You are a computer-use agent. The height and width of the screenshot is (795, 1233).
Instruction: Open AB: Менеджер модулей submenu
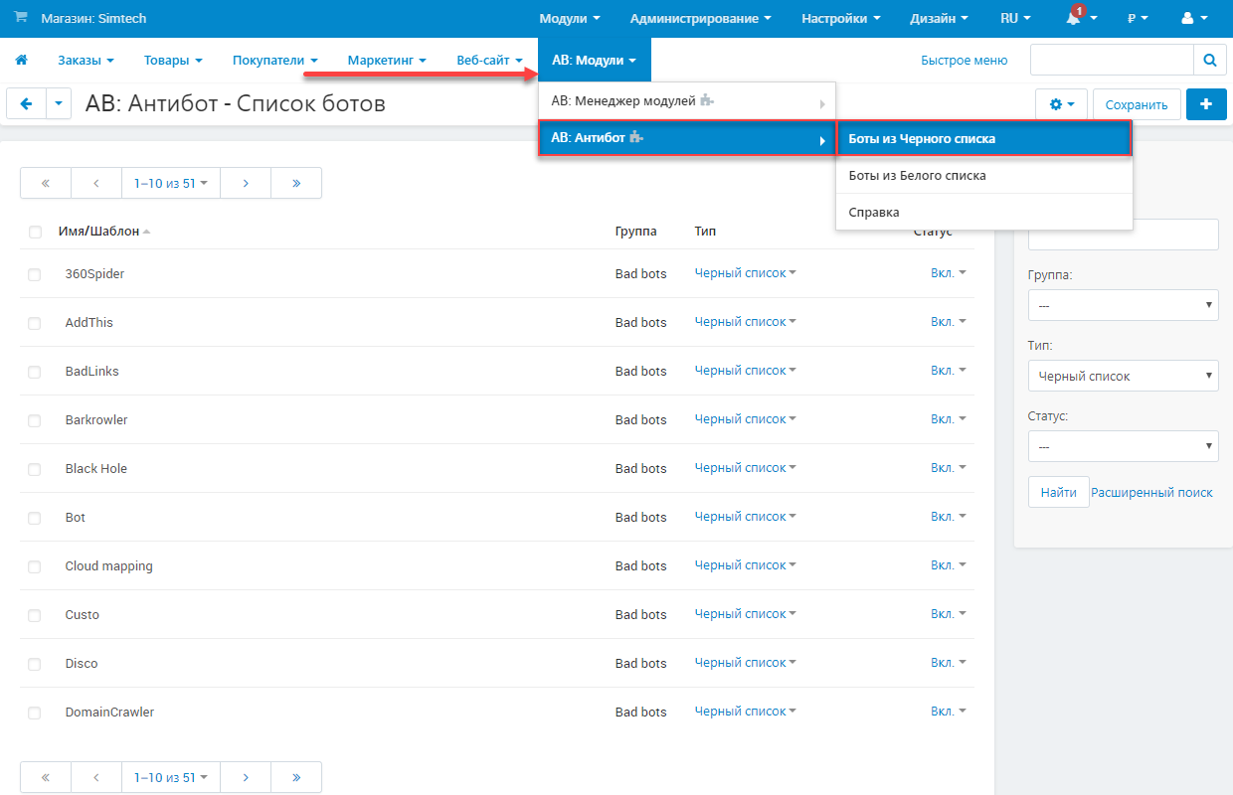[686, 101]
